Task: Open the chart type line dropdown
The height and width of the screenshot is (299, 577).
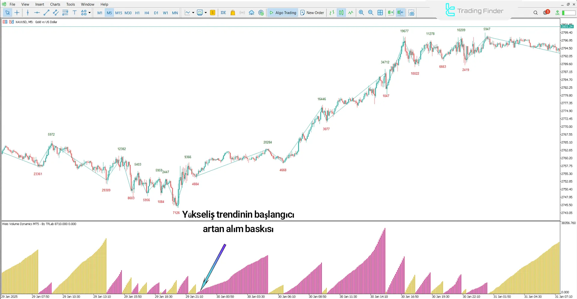Action: 193,13
